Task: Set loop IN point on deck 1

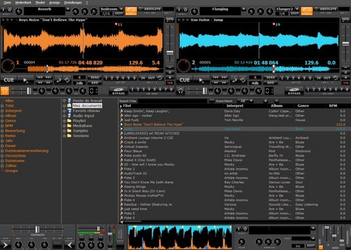Action: (x=143, y=78)
